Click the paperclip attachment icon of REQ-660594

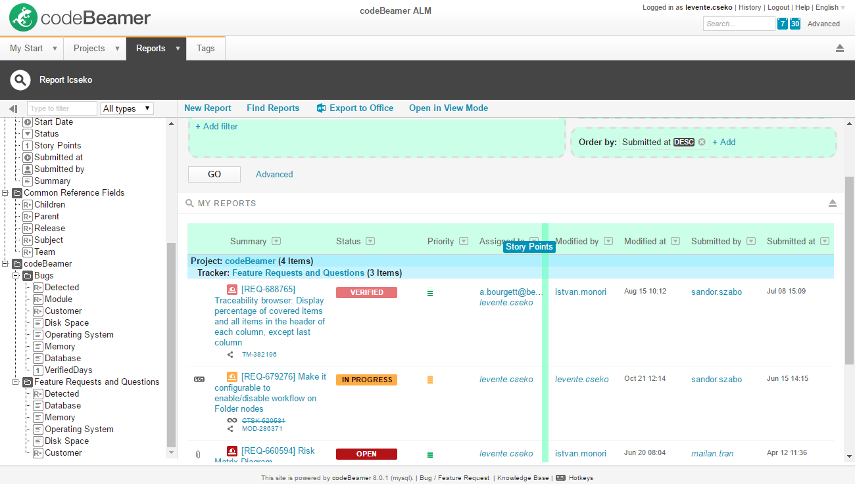[198, 454]
